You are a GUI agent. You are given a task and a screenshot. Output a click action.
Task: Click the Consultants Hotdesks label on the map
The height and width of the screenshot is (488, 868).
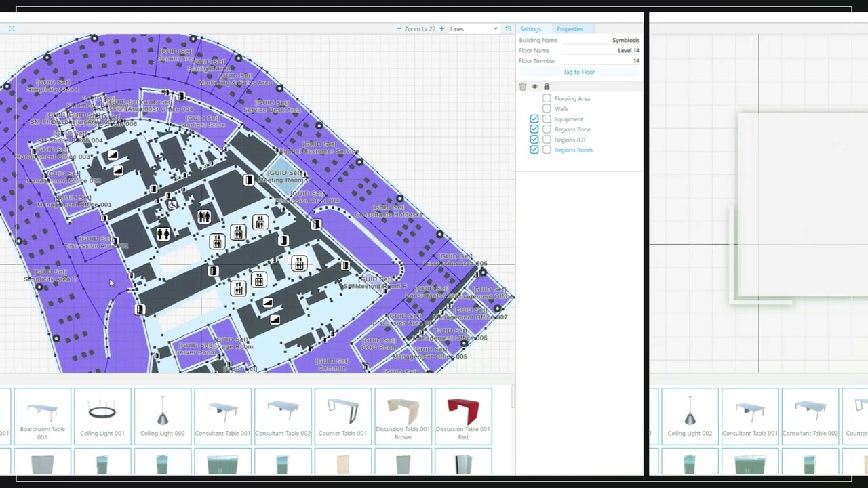tap(389, 214)
